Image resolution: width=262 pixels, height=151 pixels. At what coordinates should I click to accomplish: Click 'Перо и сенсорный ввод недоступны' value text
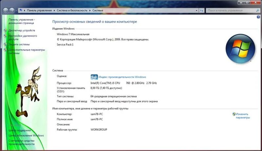(x=124, y=101)
